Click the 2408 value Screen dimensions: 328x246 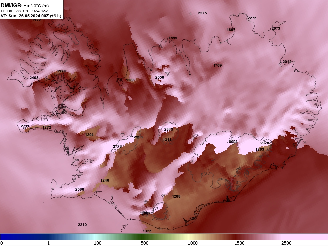click(34, 78)
